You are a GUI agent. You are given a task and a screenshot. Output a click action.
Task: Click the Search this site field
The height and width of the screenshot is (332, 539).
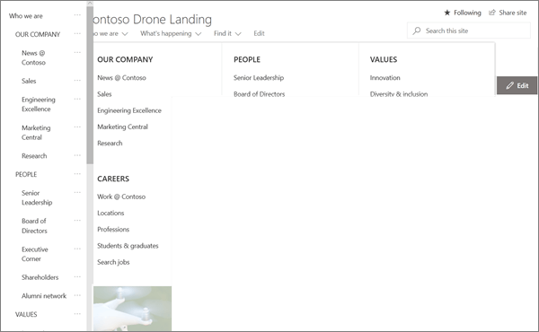pos(469,31)
